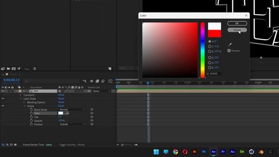Hide the TXT layer with eye icon
The image size is (279, 157).
pos(3,91)
